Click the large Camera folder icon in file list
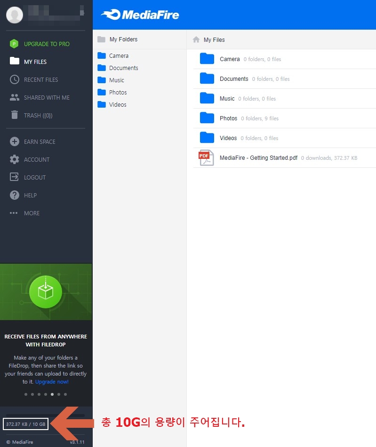 tap(207, 59)
